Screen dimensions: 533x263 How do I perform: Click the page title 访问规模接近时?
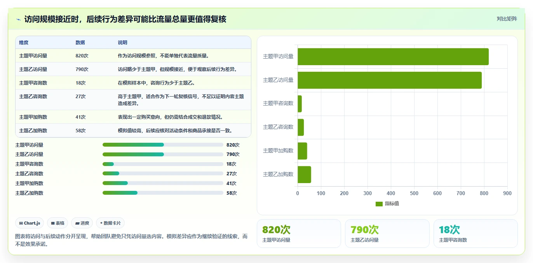coord(125,19)
